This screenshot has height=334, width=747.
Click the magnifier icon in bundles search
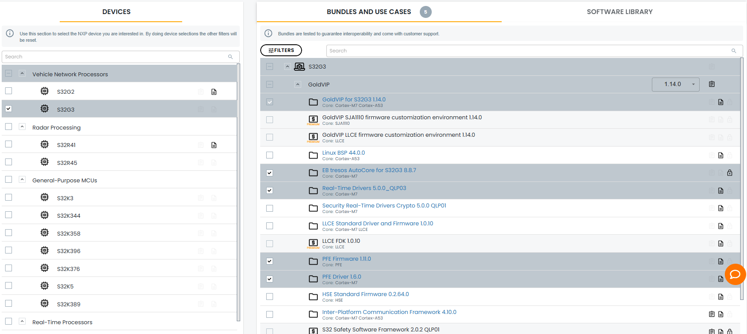click(x=734, y=51)
